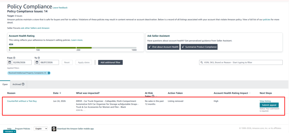Click the ASIN, SKU, Brand search field
This screenshot has width=289, height=133.
241,63
